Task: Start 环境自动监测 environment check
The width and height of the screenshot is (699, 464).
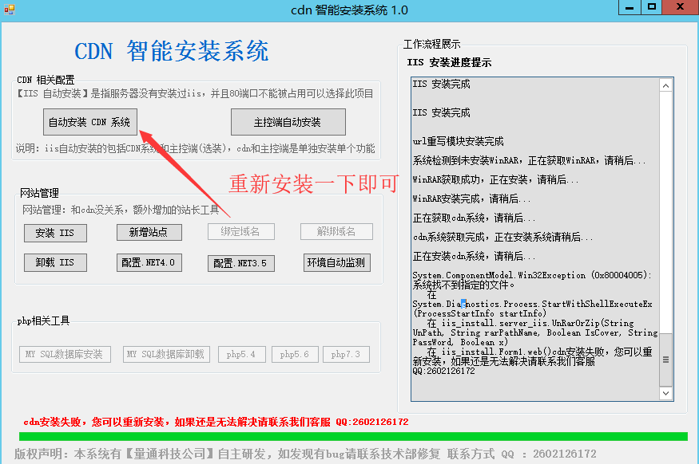Action: 336,262
